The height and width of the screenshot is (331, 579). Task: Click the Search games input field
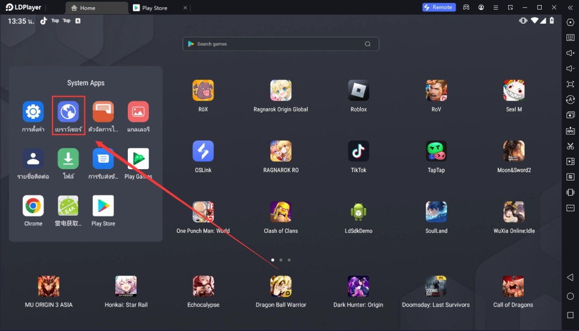point(280,44)
